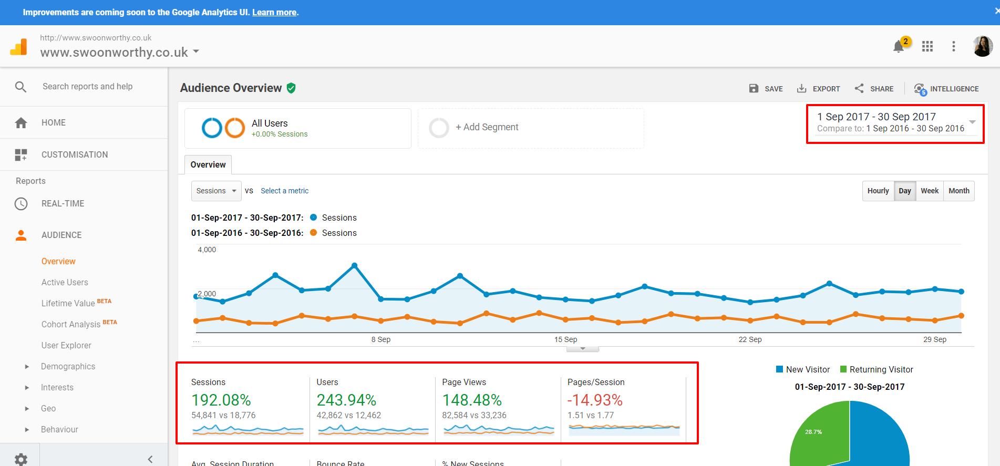Click the Learn more link
The image size is (1000, 466).
tap(274, 13)
